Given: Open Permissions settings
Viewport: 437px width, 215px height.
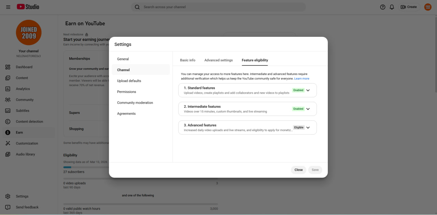Looking at the screenshot, I should [141, 92].
